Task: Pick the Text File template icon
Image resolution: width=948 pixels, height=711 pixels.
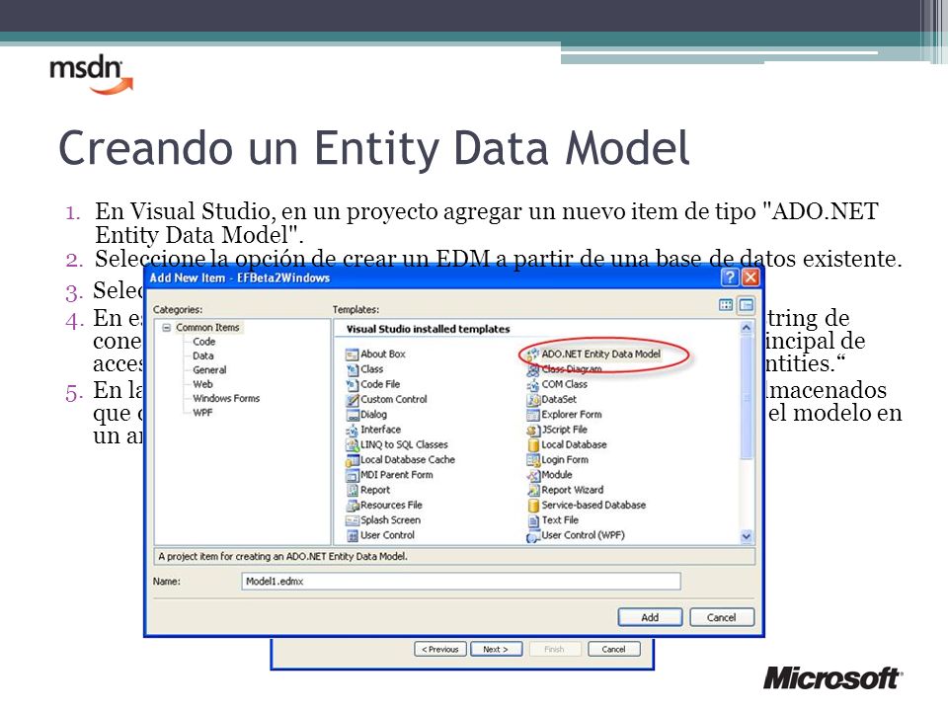Action: (532, 520)
